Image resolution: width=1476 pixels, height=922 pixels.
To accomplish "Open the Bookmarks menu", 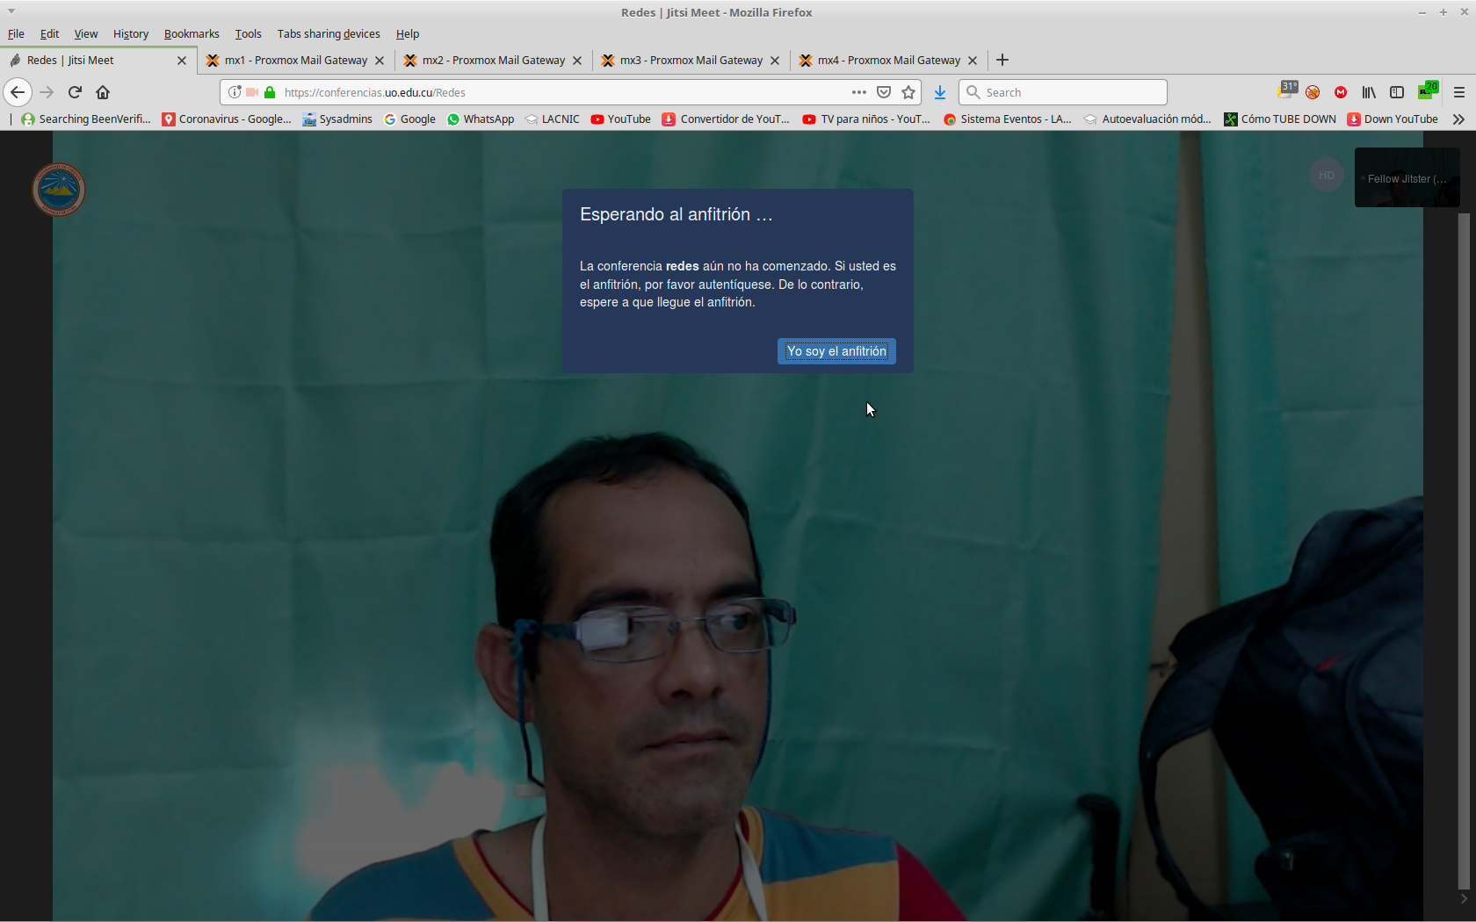I will tap(192, 33).
